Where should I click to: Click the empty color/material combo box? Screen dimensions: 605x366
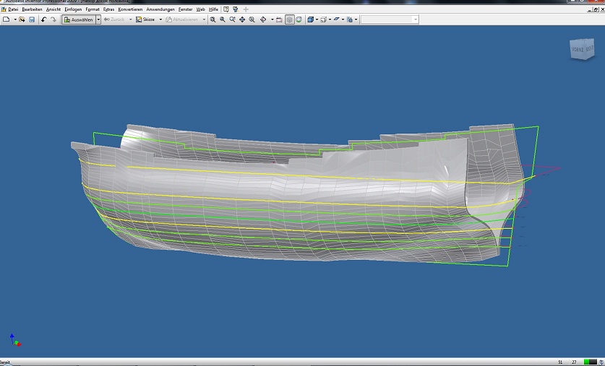(x=389, y=19)
